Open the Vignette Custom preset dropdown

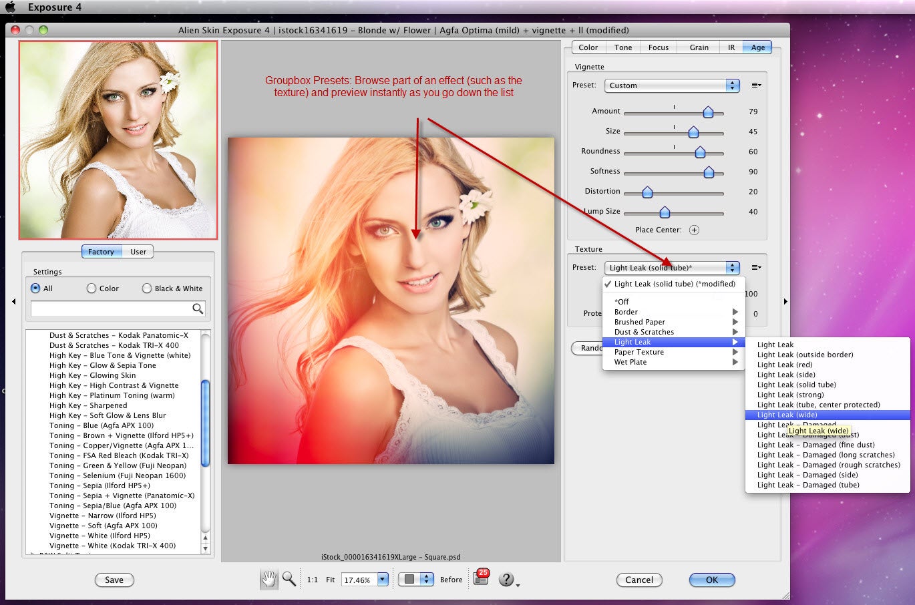pyautogui.click(x=672, y=85)
